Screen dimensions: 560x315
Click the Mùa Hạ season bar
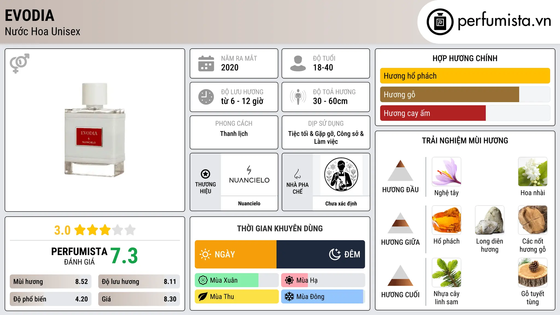[x=323, y=280]
